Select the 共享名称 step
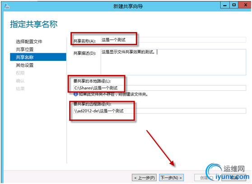Image resolution: width=252 pixels, height=184 pixels. click(38, 57)
